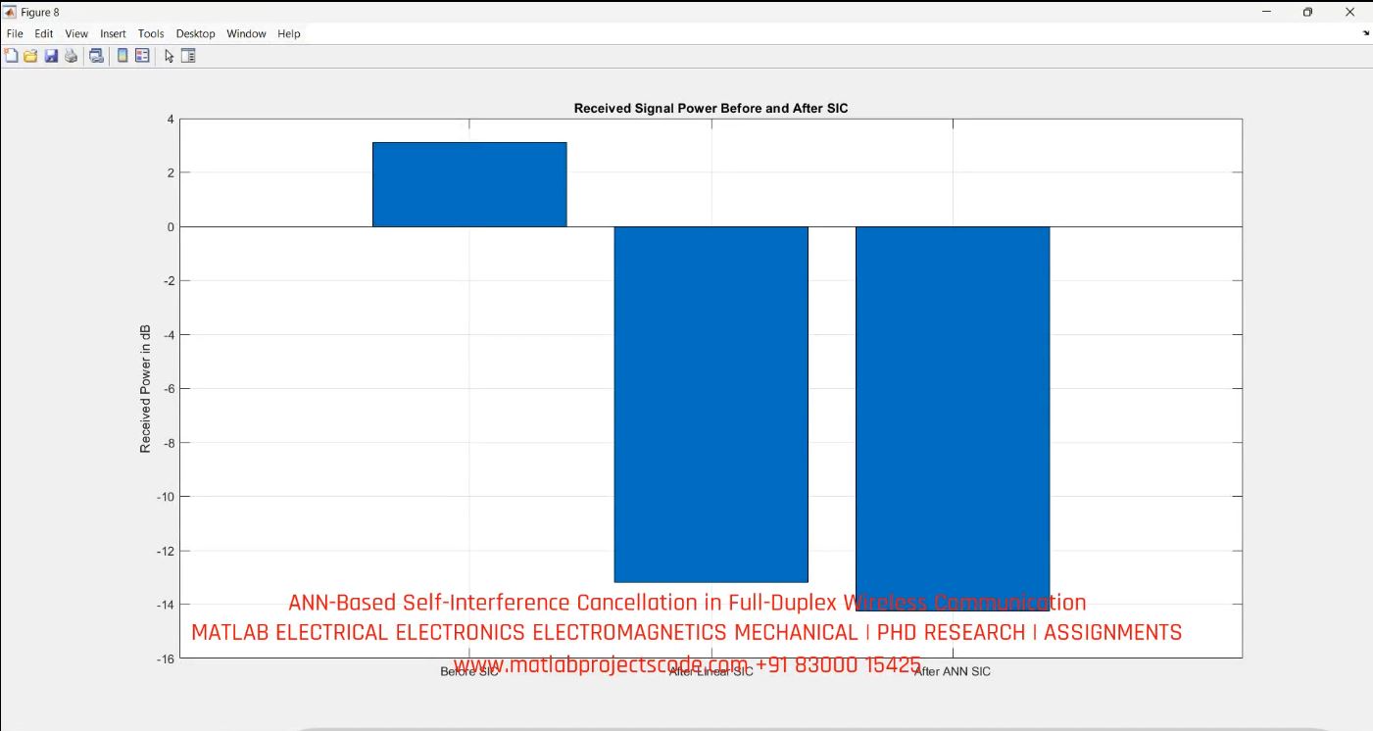Click the y-axis tick label '-12'
The image size is (1373, 731).
(x=166, y=551)
